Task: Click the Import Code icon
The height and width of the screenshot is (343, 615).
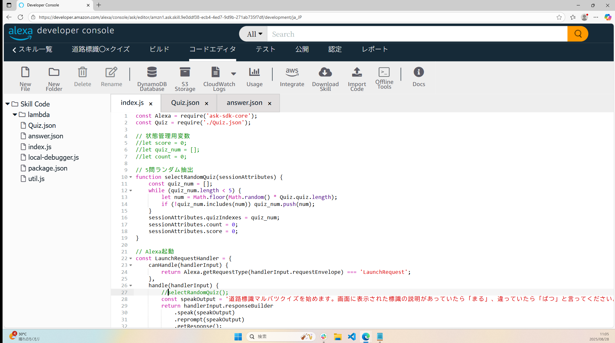Action: tap(357, 73)
